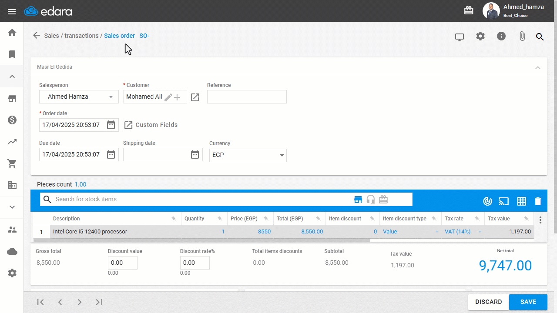The image size is (557, 313).
Task: Open the shopping cart icon in sidebar
Action: pyautogui.click(x=12, y=163)
